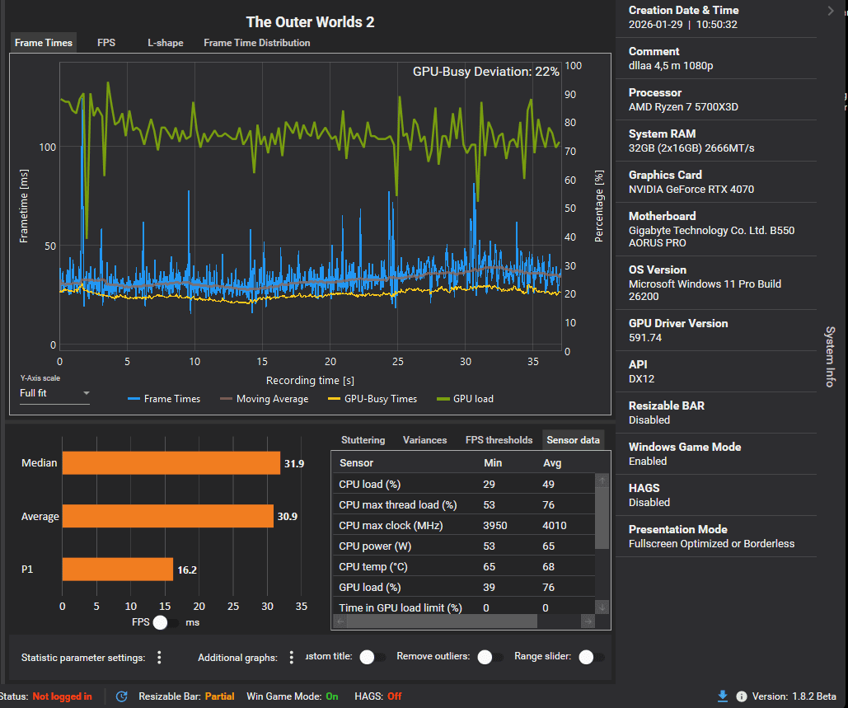Click Win Game Mode On status
The image size is (848, 708).
(292, 696)
